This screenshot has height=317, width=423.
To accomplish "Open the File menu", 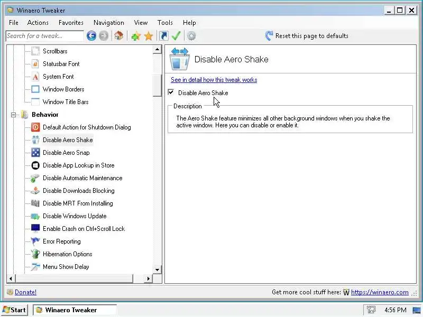I will (x=14, y=23).
